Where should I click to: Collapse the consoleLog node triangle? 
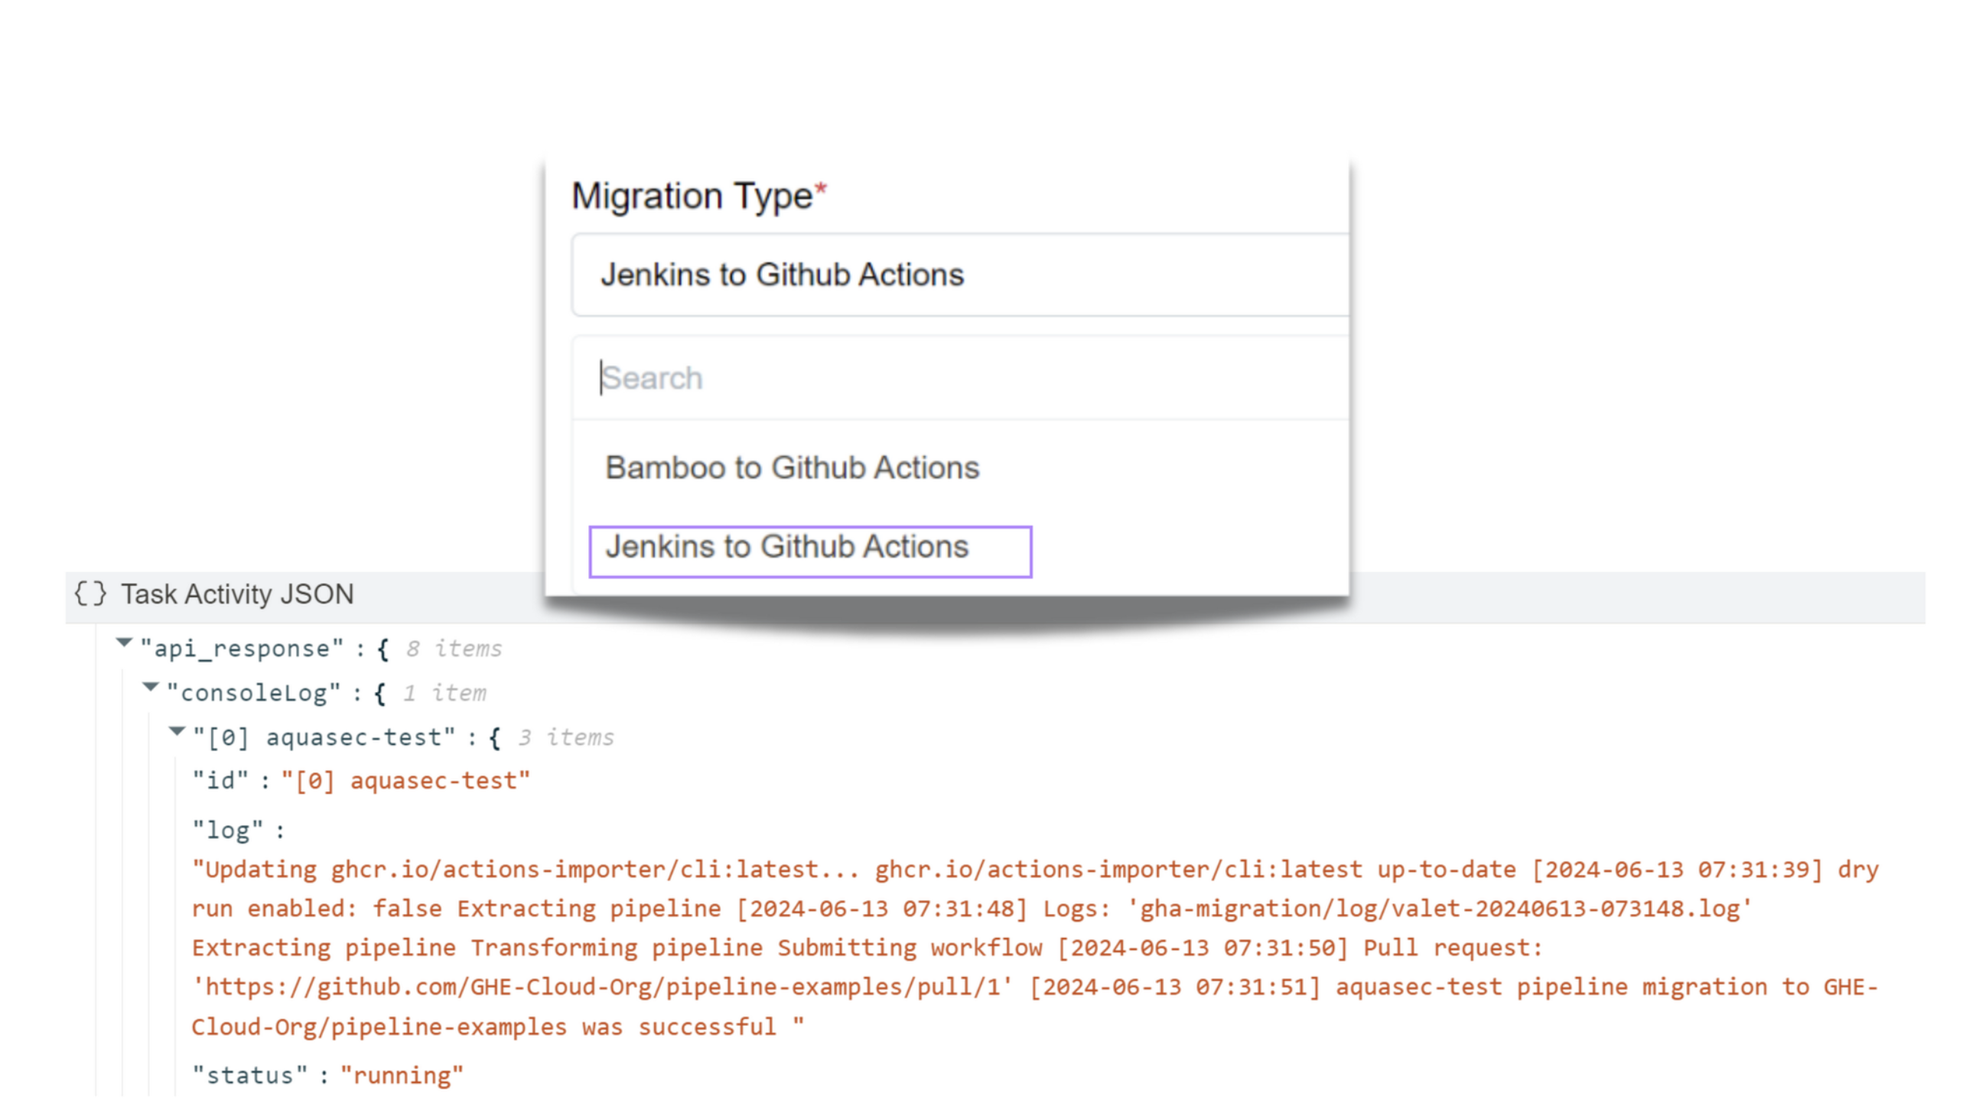[151, 688]
